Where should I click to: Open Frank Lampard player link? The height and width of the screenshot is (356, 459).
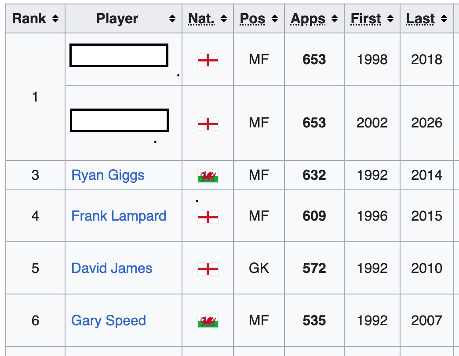(x=119, y=216)
